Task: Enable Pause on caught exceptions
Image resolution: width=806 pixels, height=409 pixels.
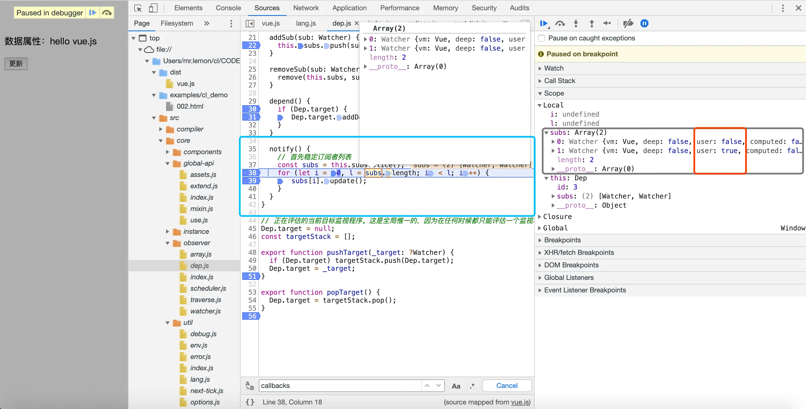Action: pyautogui.click(x=542, y=38)
